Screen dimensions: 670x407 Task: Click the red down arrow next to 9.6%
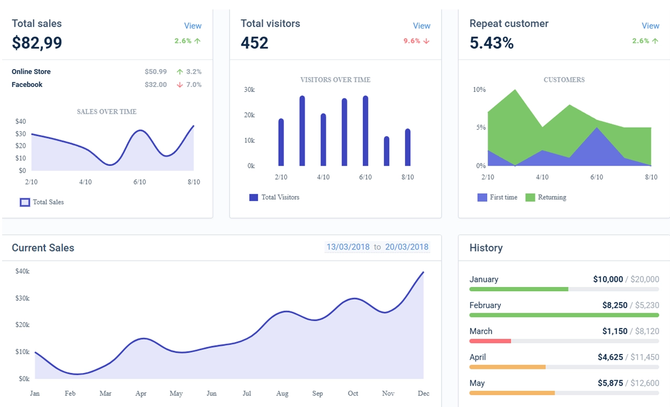[426, 41]
